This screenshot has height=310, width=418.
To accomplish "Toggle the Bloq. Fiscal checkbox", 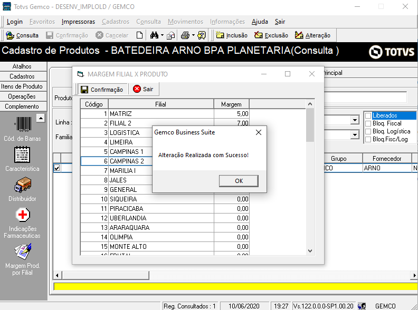I will coord(368,123).
